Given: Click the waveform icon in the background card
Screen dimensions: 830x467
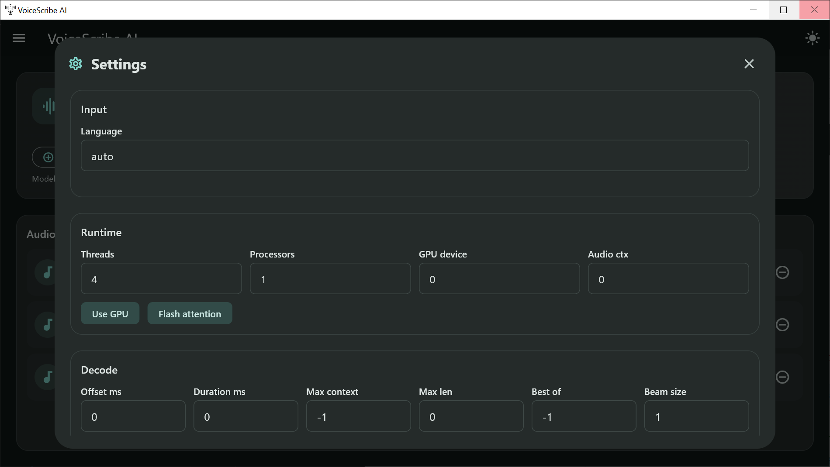Looking at the screenshot, I should pos(48,106).
